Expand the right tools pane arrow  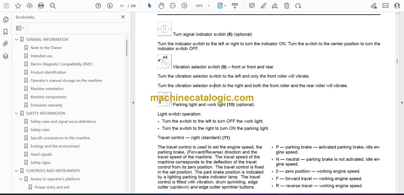[x=402, y=103]
